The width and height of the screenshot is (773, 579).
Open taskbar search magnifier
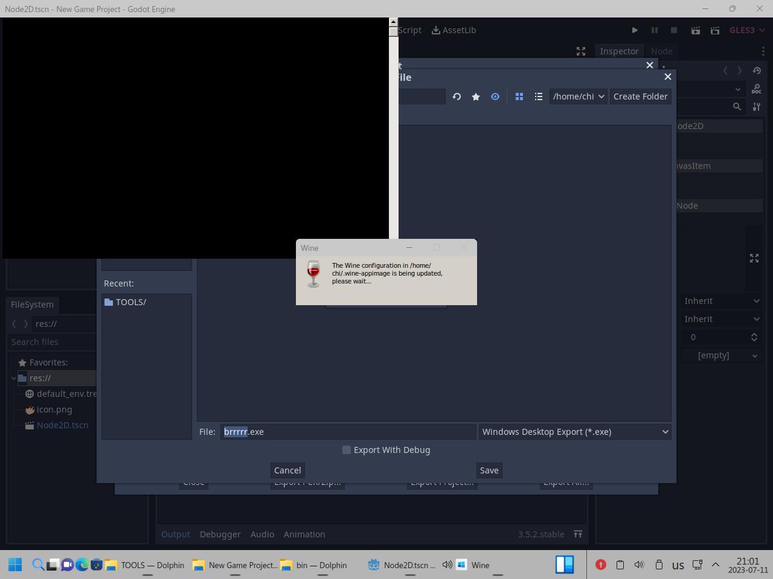(x=38, y=565)
